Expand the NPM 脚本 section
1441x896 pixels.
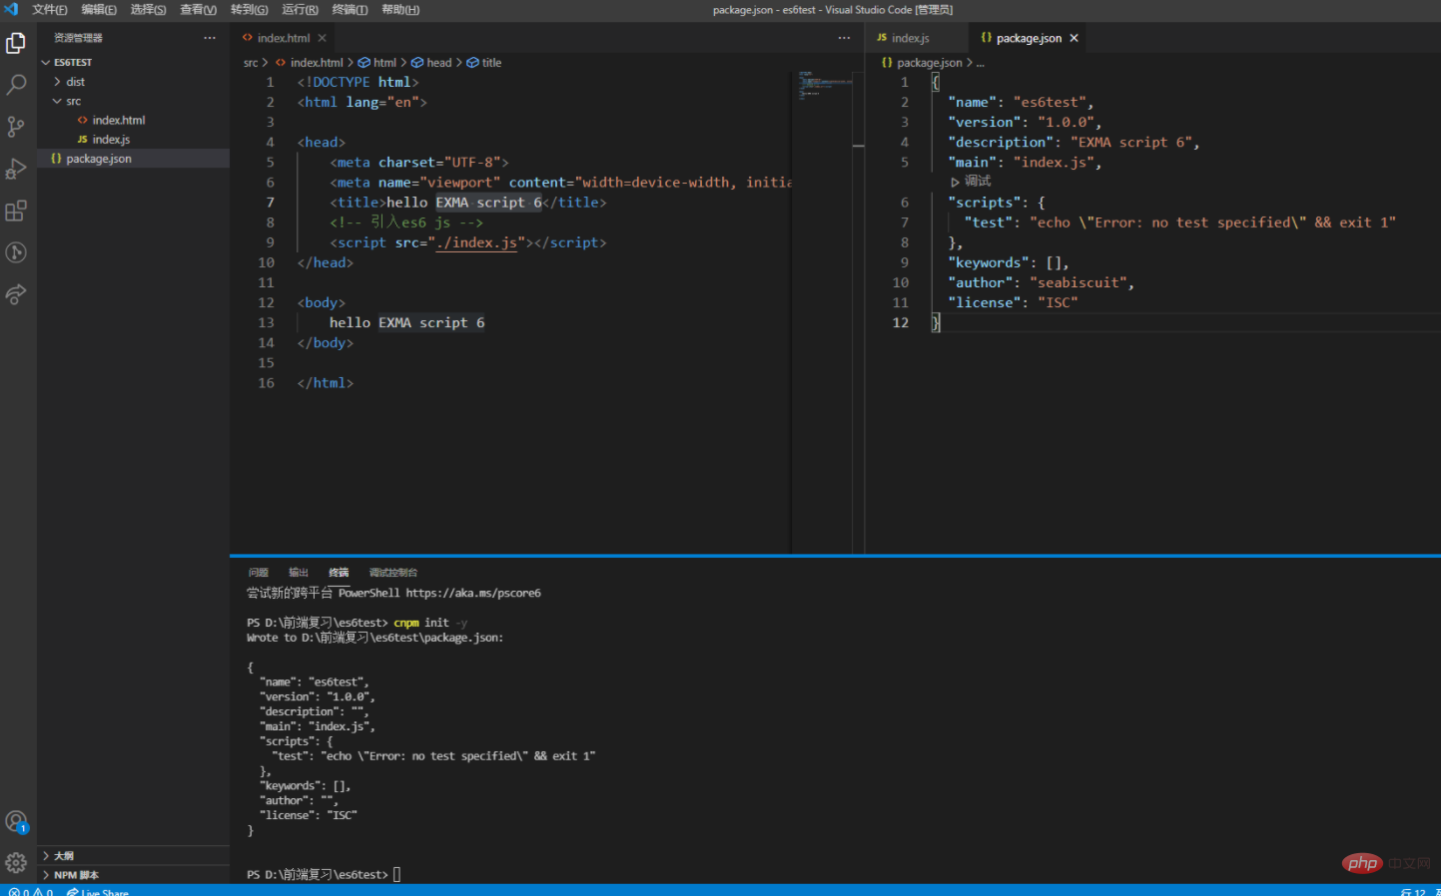point(76,875)
